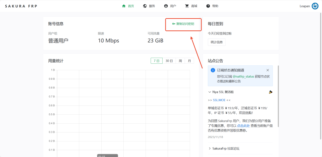Click the blue power avatar icon
322x157 pixels.
[x=315, y=6]
